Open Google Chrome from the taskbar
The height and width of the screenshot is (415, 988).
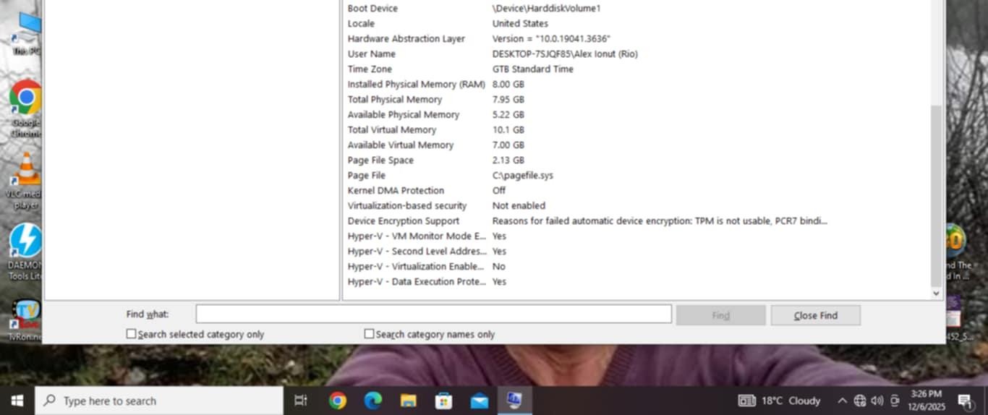[337, 401]
